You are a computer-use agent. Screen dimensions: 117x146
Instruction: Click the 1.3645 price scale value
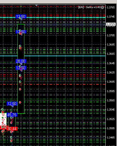(x=111, y=63)
